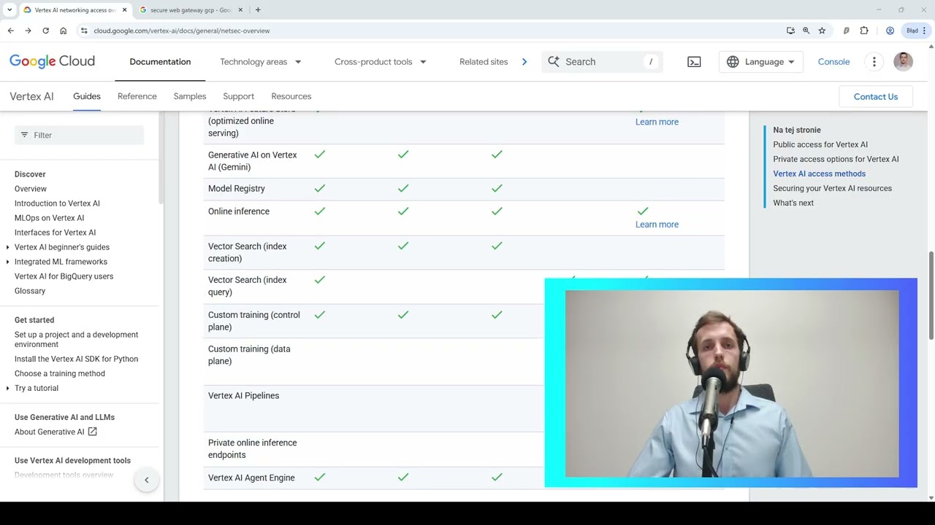The image size is (935, 525).
Task: Switch to the Samples tab
Action: [x=190, y=96]
